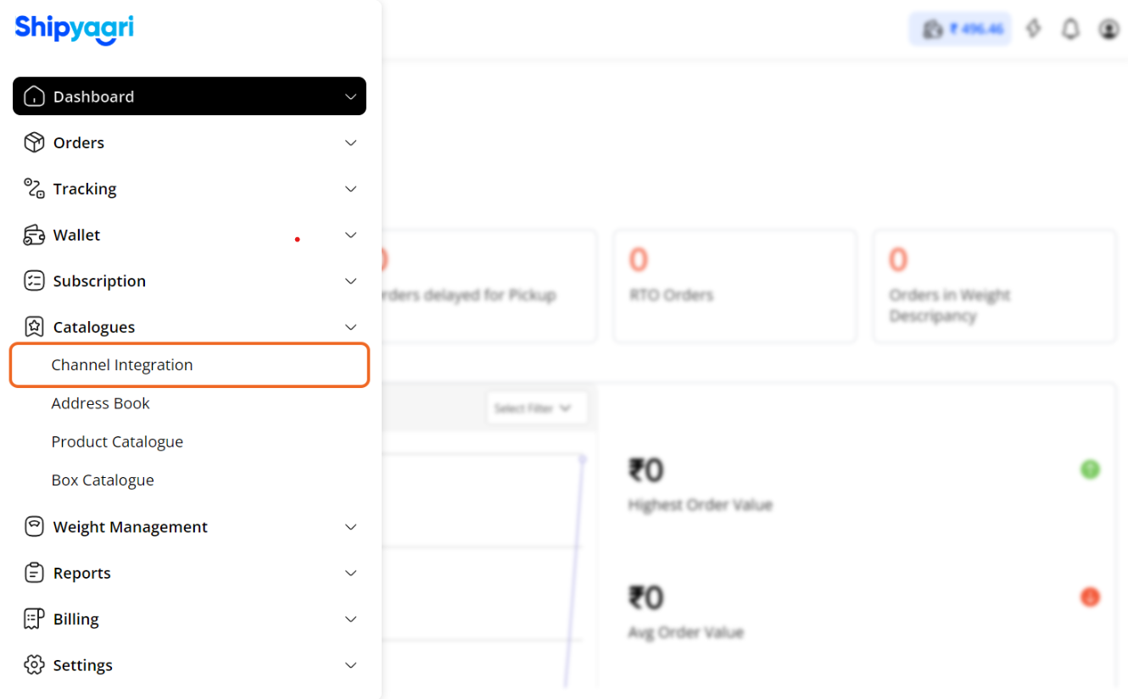This screenshot has width=1128, height=699.
Task: Open the Select Filter dropdown
Action: pyautogui.click(x=536, y=408)
